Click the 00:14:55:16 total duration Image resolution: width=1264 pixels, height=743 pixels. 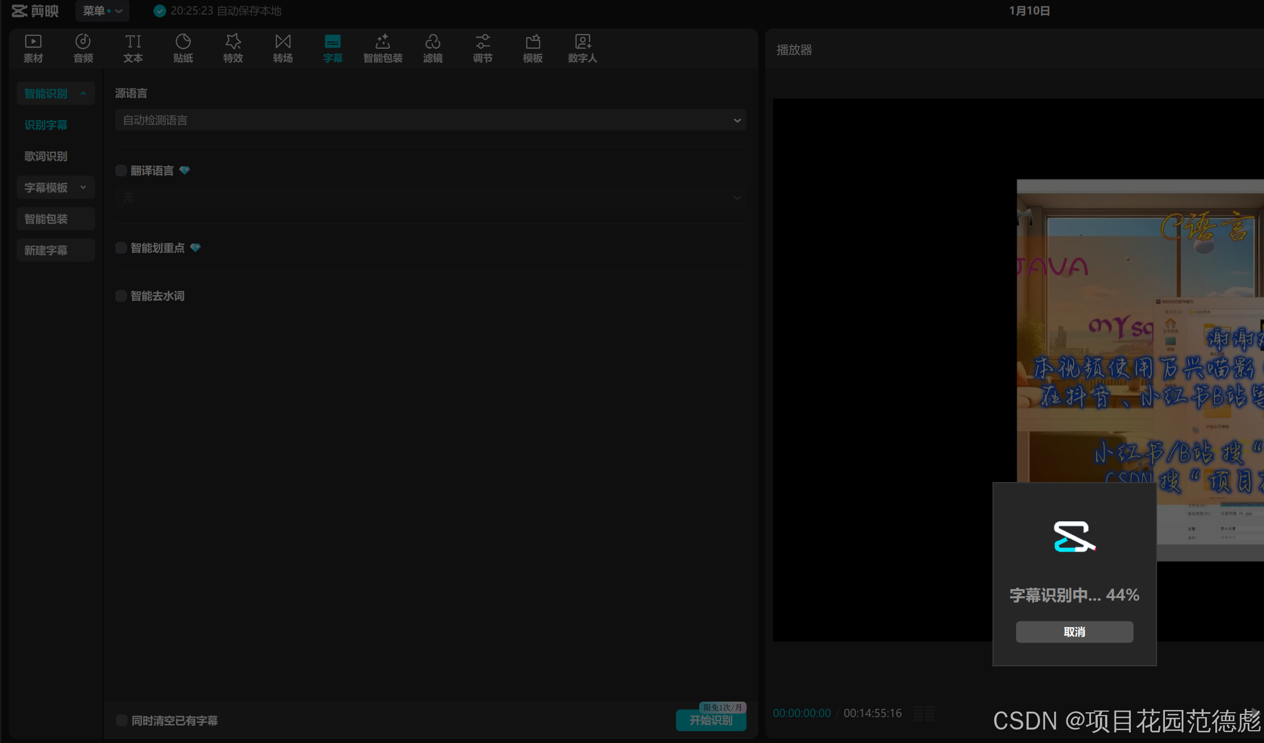pos(873,713)
